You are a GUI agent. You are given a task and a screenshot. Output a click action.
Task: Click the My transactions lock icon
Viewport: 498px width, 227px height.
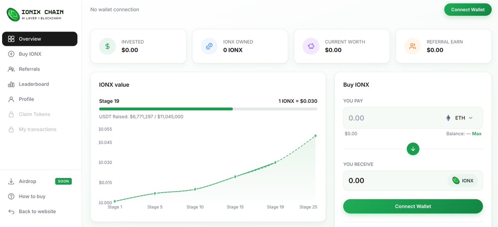click(x=11, y=129)
